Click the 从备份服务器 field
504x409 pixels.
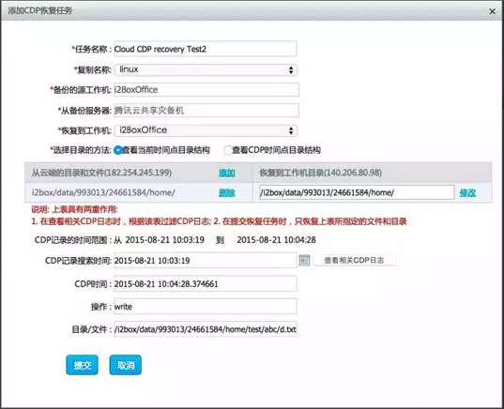point(206,111)
